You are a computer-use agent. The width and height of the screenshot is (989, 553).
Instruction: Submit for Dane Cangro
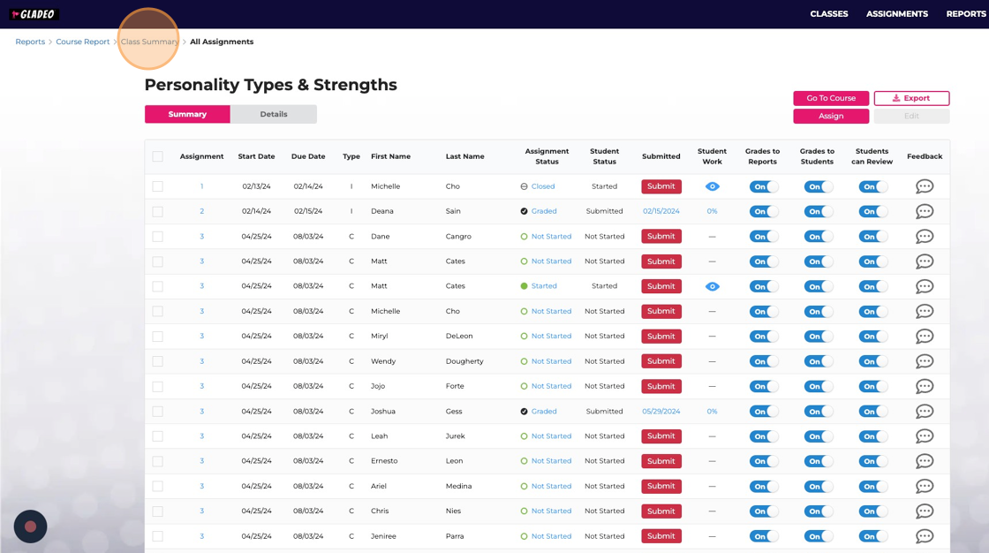coord(661,236)
